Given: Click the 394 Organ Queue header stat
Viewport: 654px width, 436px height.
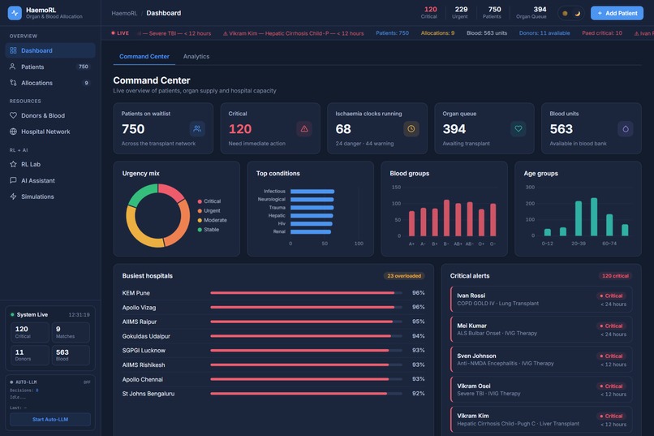Looking at the screenshot, I should [x=531, y=12].
